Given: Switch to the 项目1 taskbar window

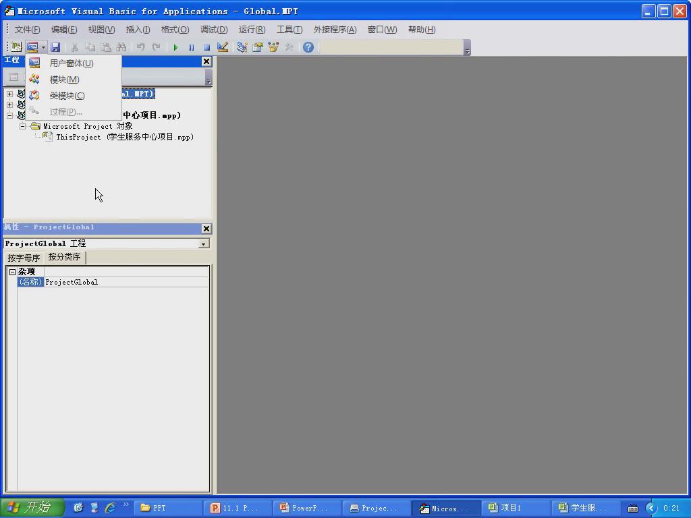Looking at the screenshot, I should (x=516, y=508).
